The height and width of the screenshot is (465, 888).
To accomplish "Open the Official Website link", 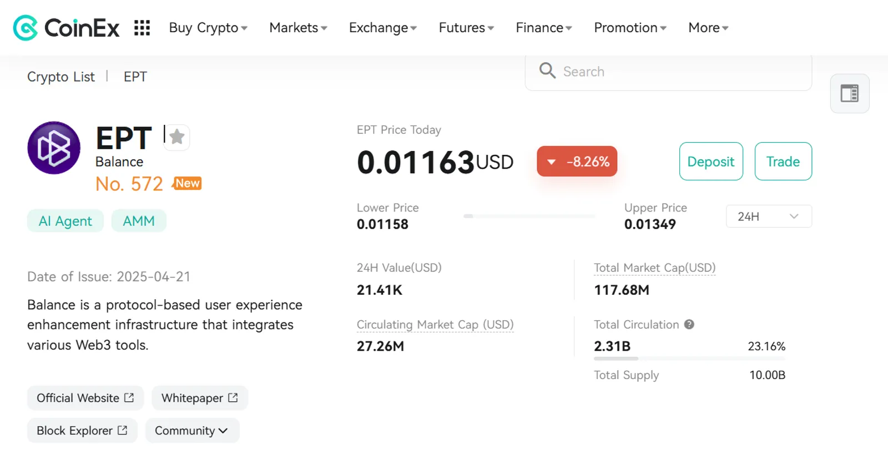I will point(85,398).
